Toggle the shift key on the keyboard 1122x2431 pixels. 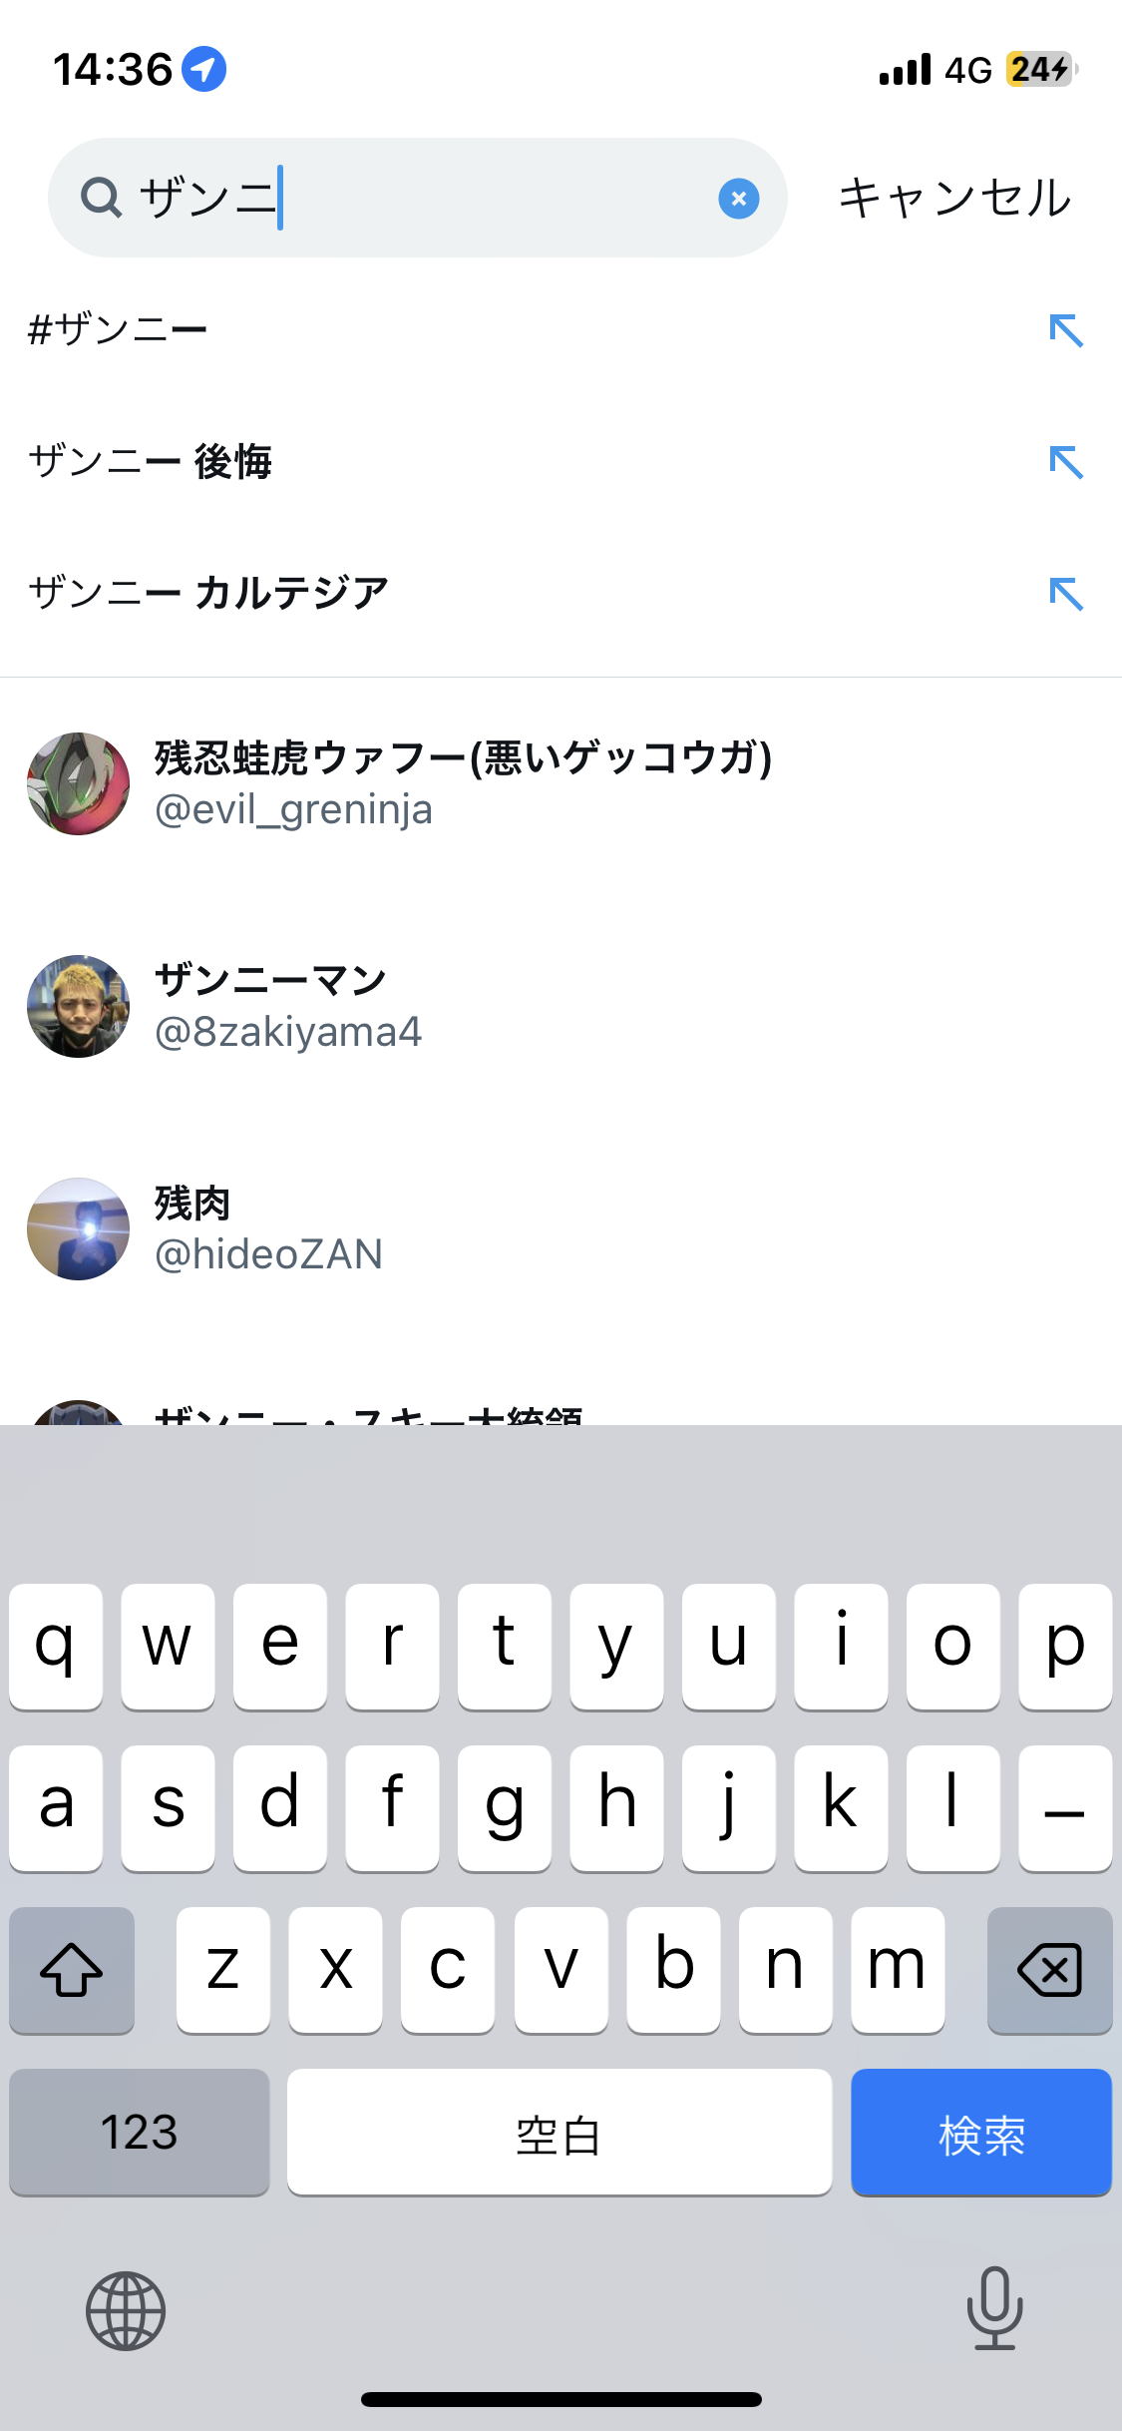[72, 1971]
